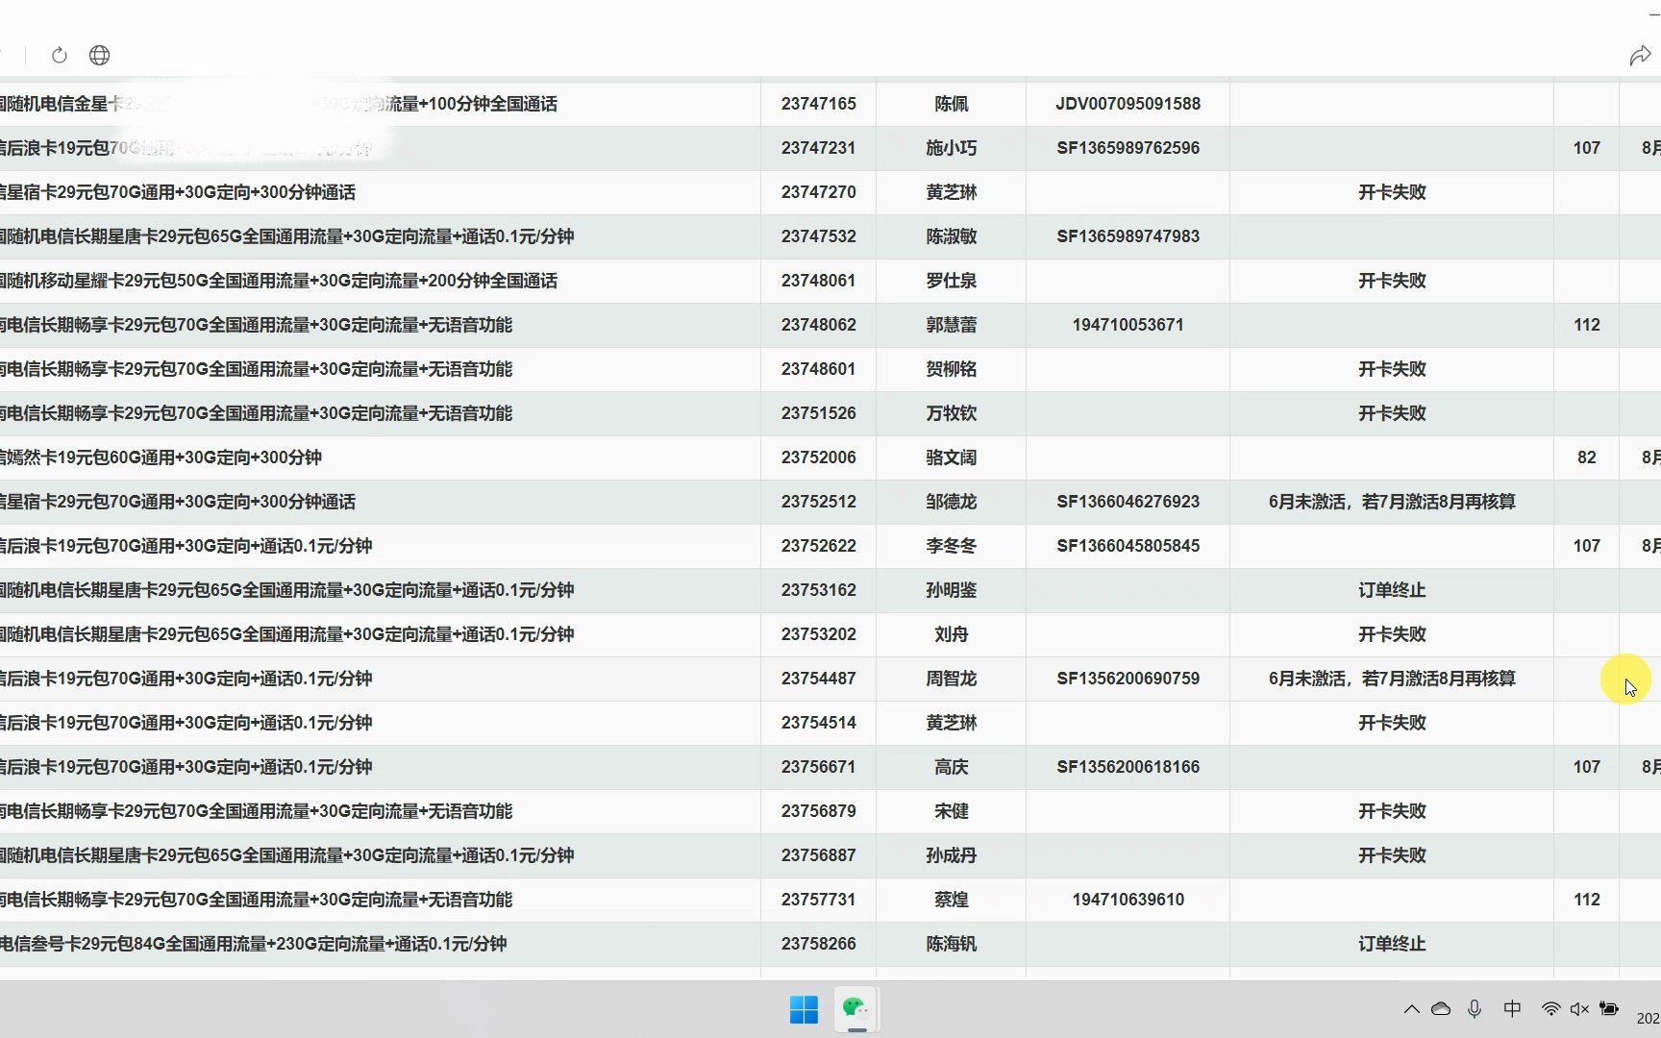Select tracking number SF1366046276923
The image size is (1661, 1038).
click(x=1128, y=502)
